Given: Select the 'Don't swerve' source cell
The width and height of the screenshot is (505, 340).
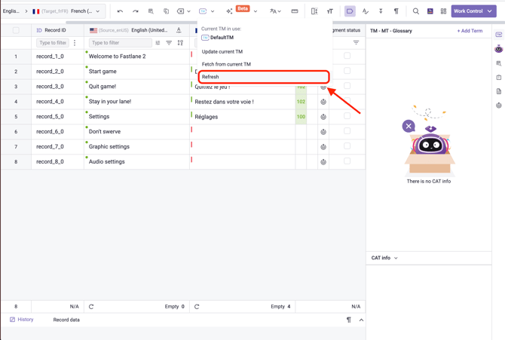Looking at the screenshot, I should tap(136, 132).
